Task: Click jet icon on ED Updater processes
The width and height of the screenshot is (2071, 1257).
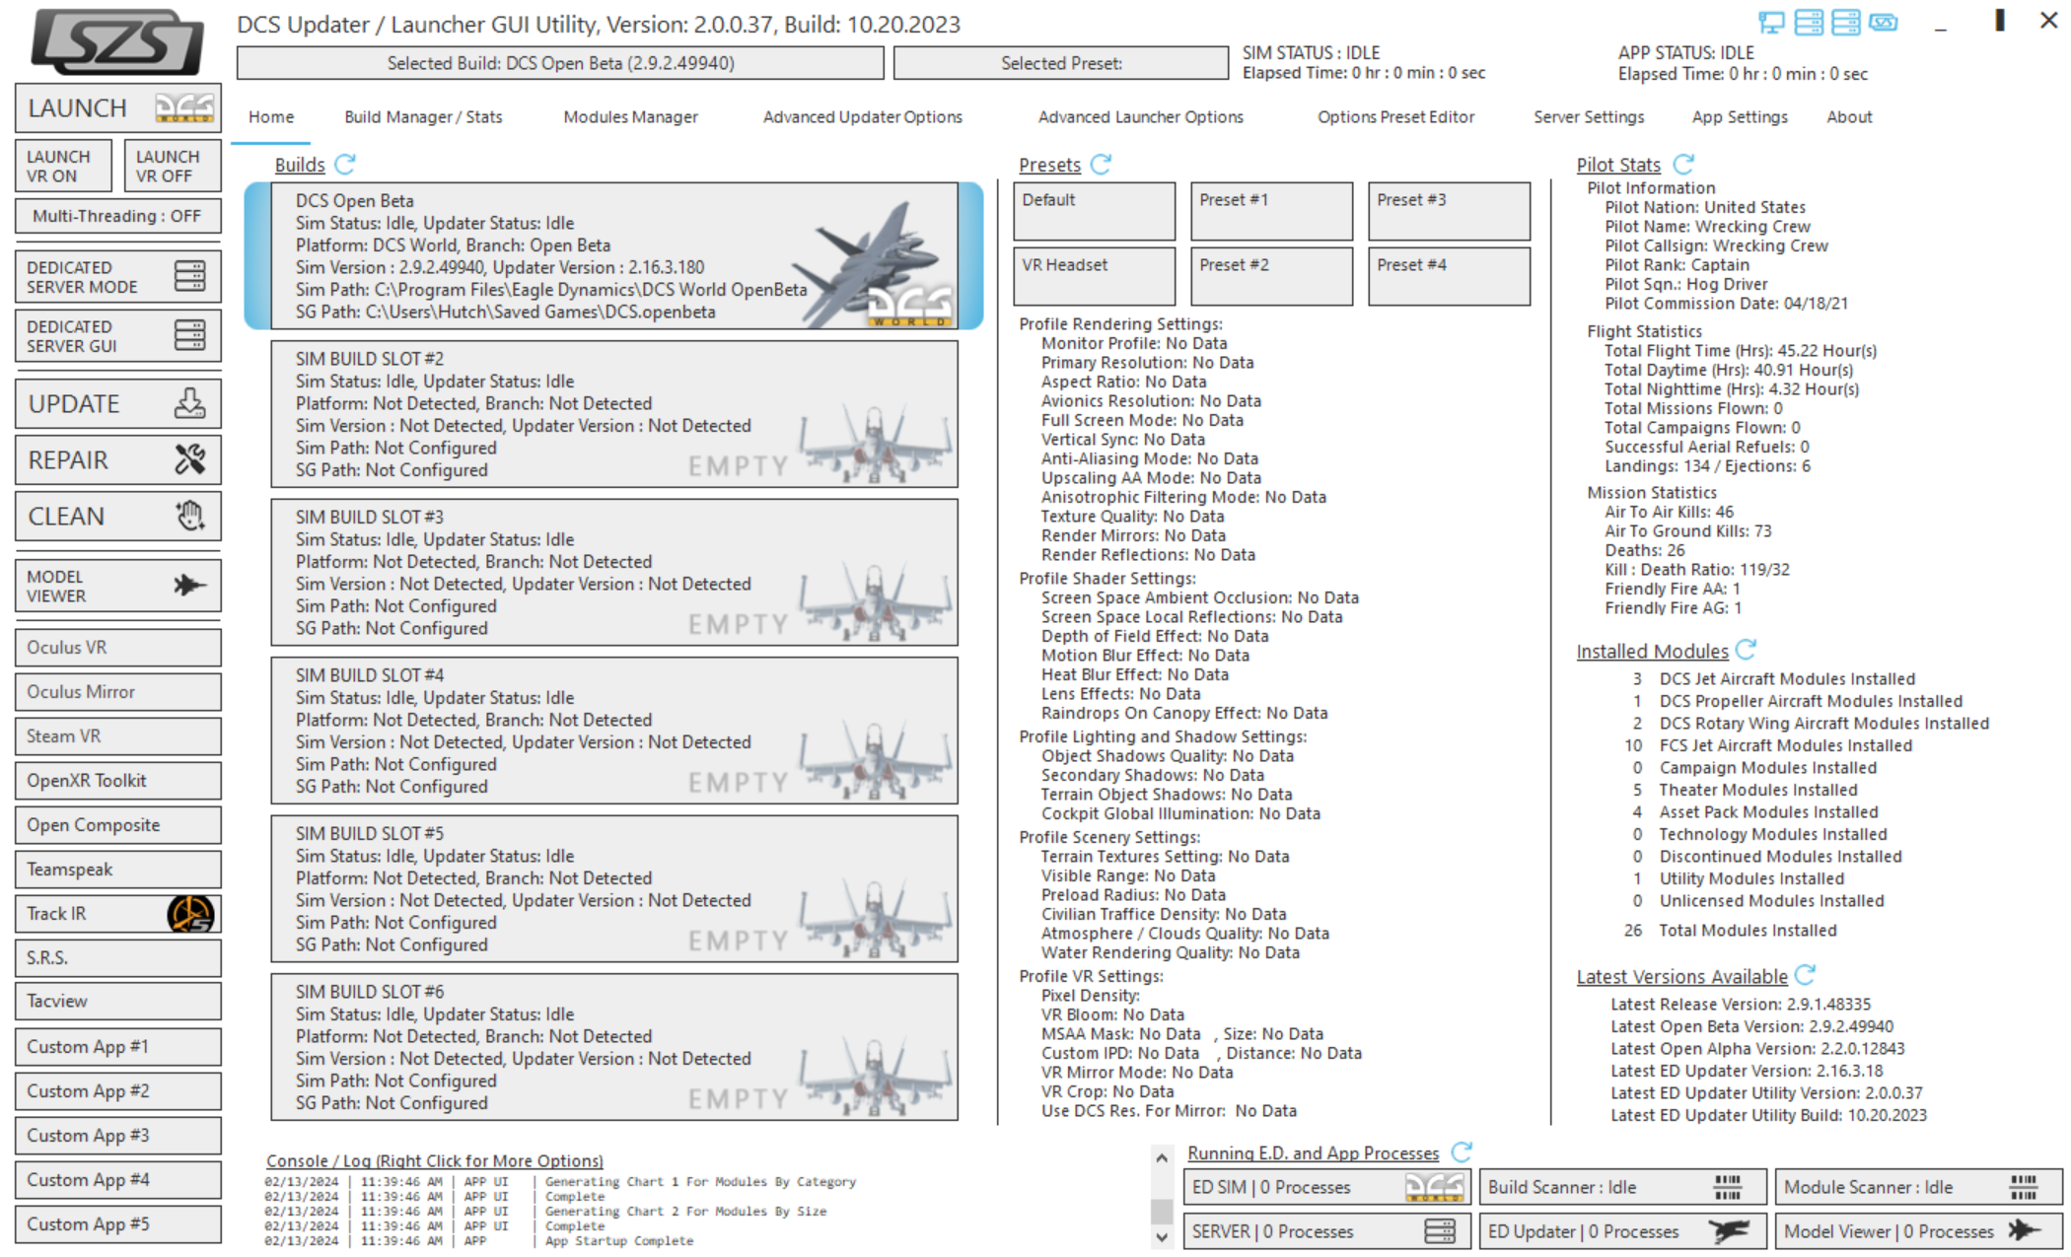Action: [1729, 1230]
